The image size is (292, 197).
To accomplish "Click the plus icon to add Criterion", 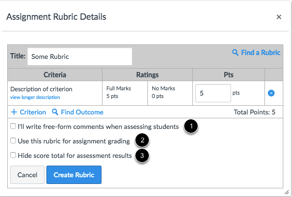I will click(14, 112).
